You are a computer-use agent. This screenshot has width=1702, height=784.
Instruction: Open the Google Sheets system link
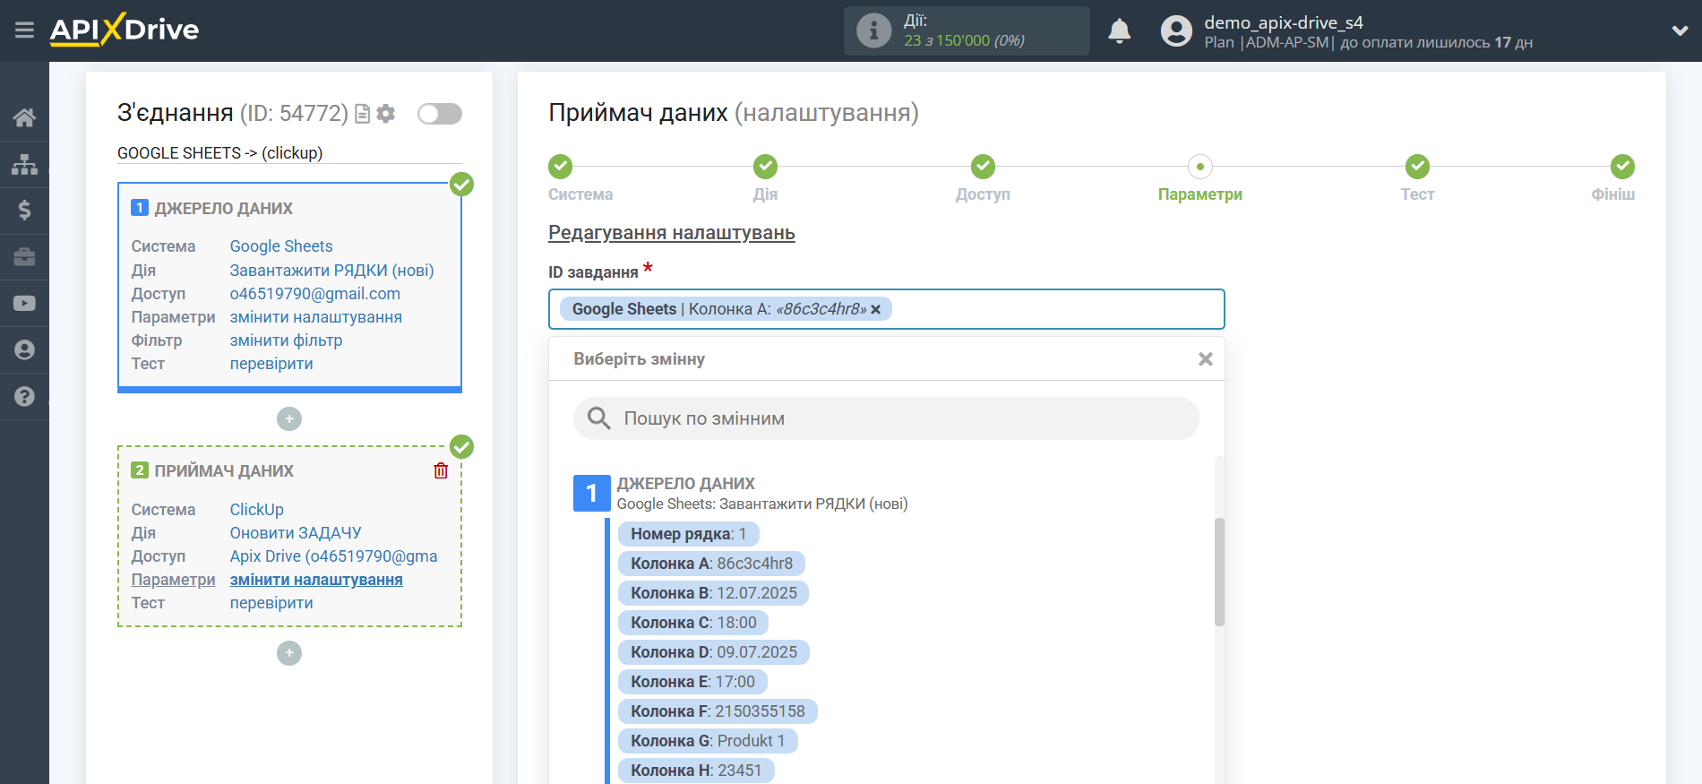click(x=281, y=246)
